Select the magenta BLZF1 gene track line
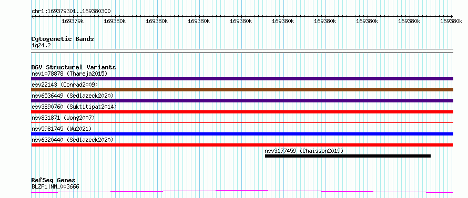 [242, 192]
